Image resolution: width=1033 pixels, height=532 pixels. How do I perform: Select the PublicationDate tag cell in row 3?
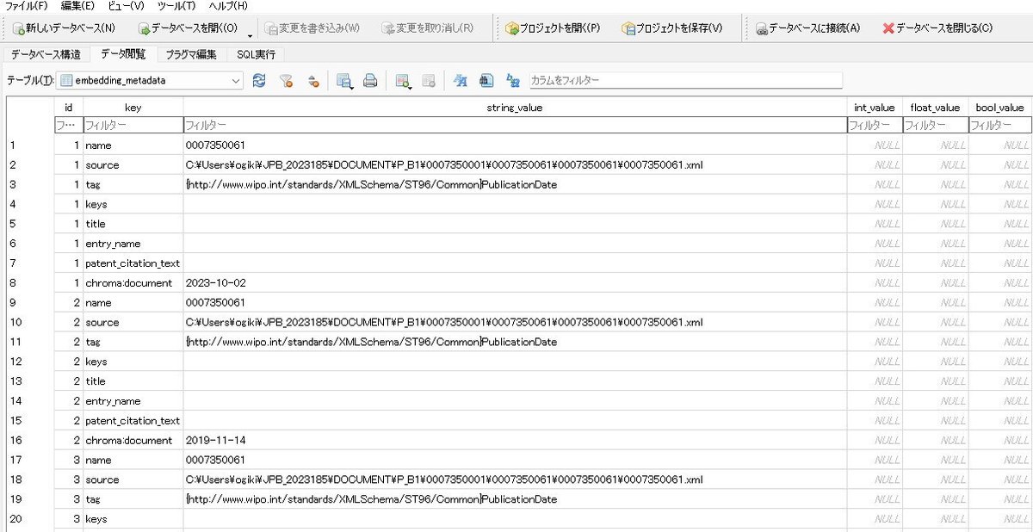(515, 184)
